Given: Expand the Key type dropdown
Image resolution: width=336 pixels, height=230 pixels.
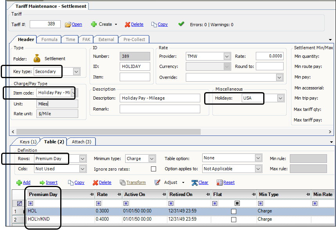Looking at the screenshot, I should point(76,71).
